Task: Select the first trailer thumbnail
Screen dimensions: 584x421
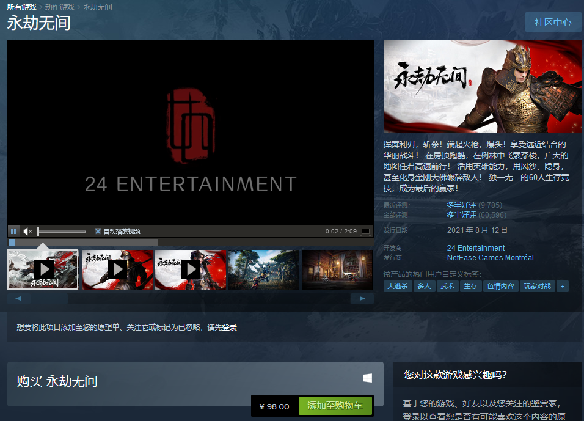Action: (43, 269)
